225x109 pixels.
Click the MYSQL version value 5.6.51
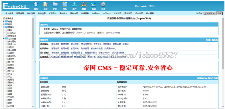pos(146,98)
